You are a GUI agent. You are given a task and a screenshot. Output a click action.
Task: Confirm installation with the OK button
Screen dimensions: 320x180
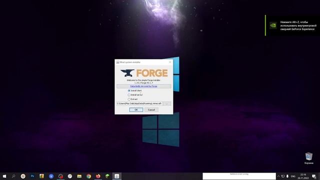coord(136,110)
